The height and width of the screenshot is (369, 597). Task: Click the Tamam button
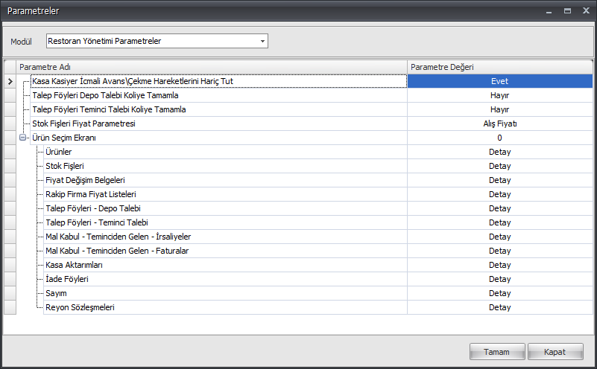[496, 352]
